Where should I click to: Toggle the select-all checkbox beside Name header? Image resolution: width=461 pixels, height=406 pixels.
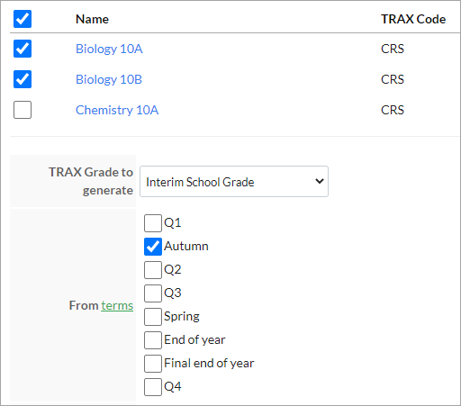coord(23,19)
